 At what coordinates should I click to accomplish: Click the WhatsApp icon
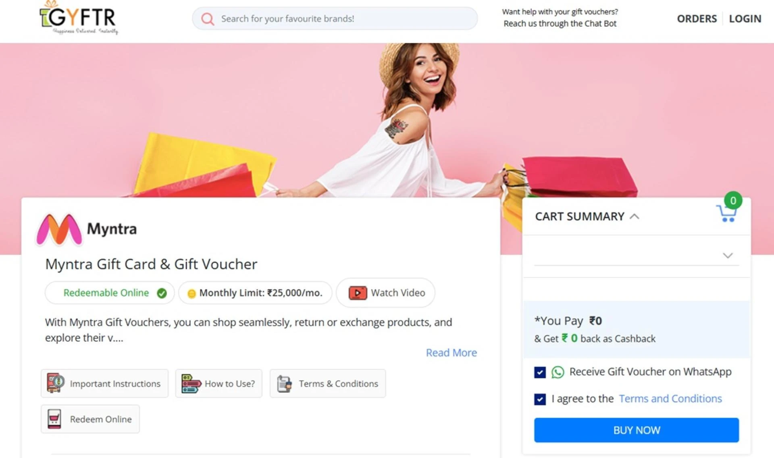(558, 372)
